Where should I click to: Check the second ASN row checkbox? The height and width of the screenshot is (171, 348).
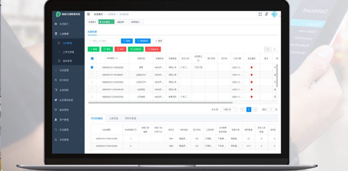[x=92, y=75]
